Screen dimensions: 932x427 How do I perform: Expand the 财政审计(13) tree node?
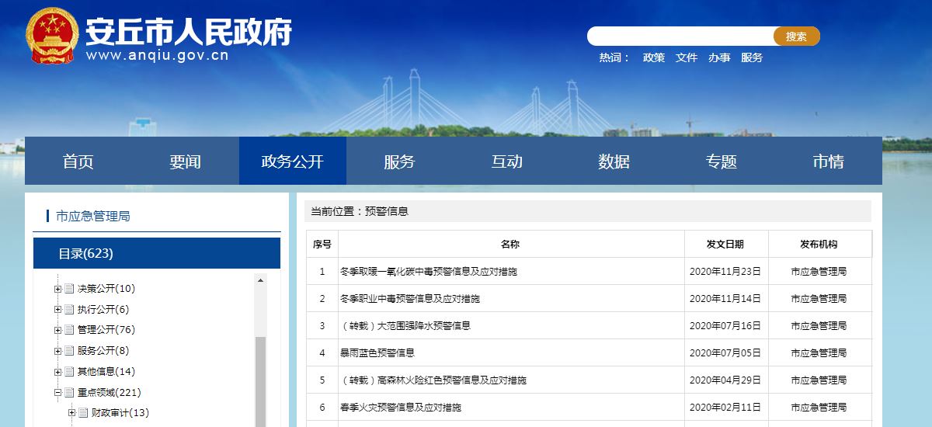[x=71, y=413]
